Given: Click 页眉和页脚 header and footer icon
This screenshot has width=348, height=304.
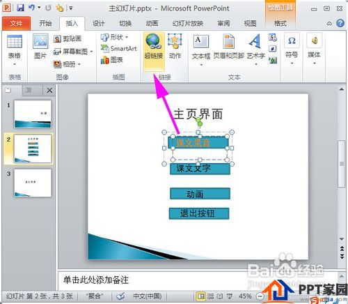Looking at the screenshot, I should pos(229,46).
